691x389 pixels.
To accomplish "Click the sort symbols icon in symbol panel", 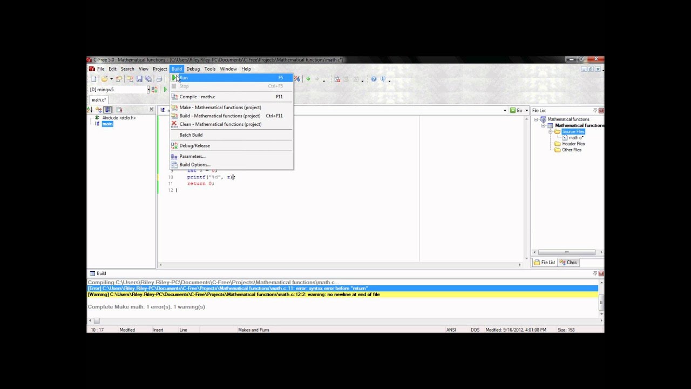I will 90,110.
